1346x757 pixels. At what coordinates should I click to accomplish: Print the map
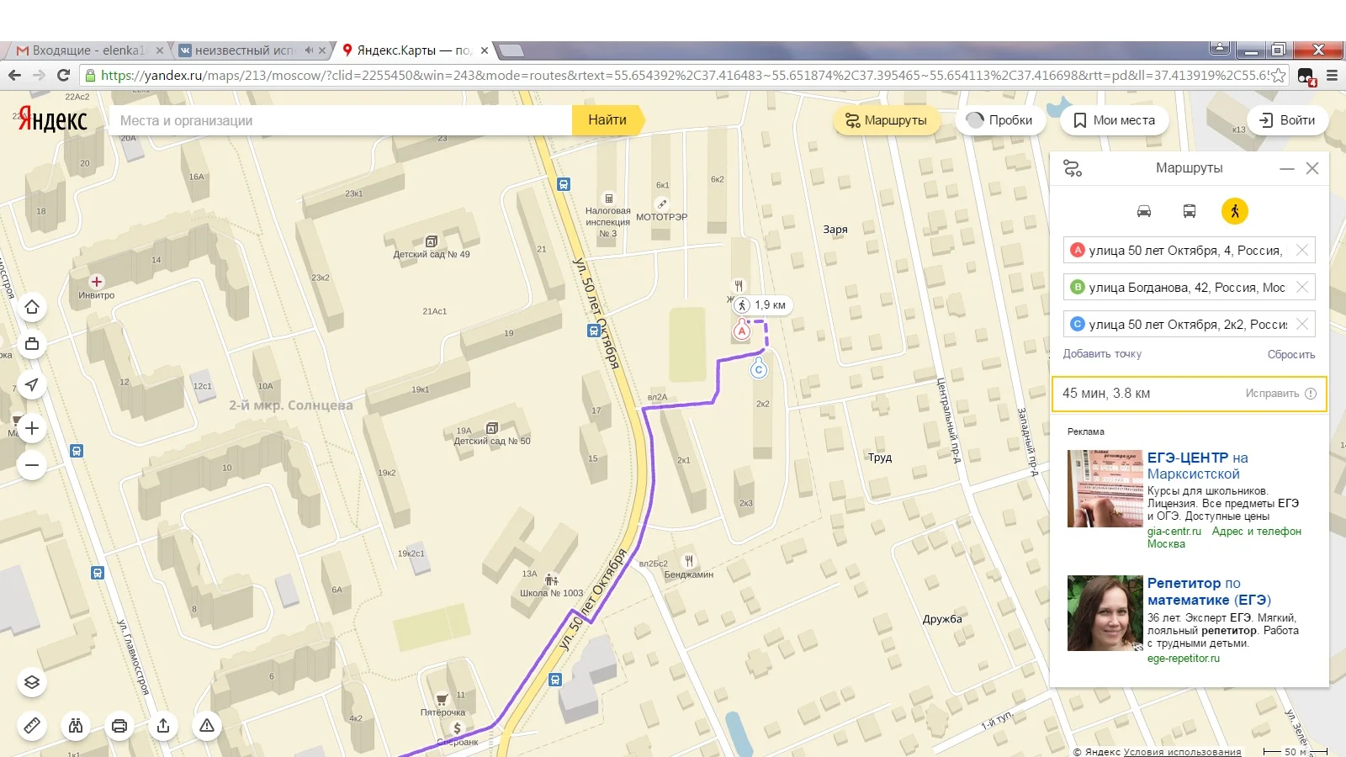click(119, 725)
